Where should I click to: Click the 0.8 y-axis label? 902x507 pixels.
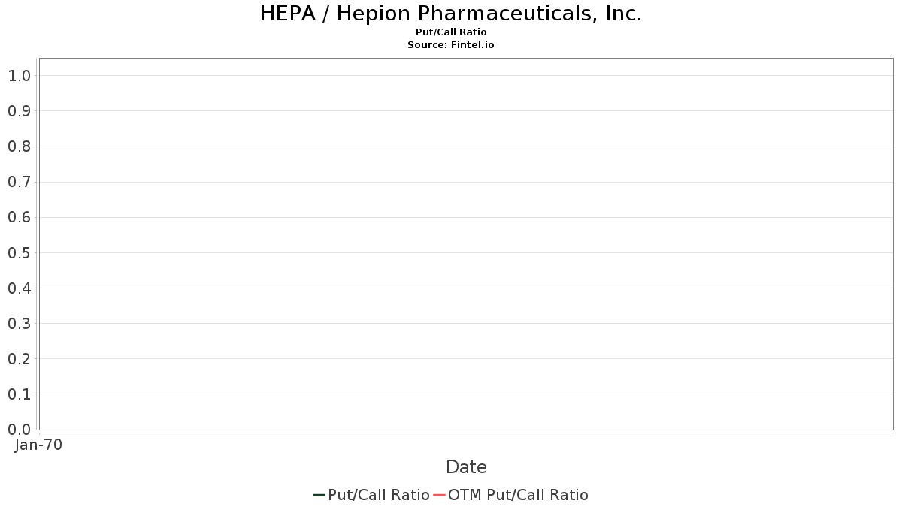[19, 146]
